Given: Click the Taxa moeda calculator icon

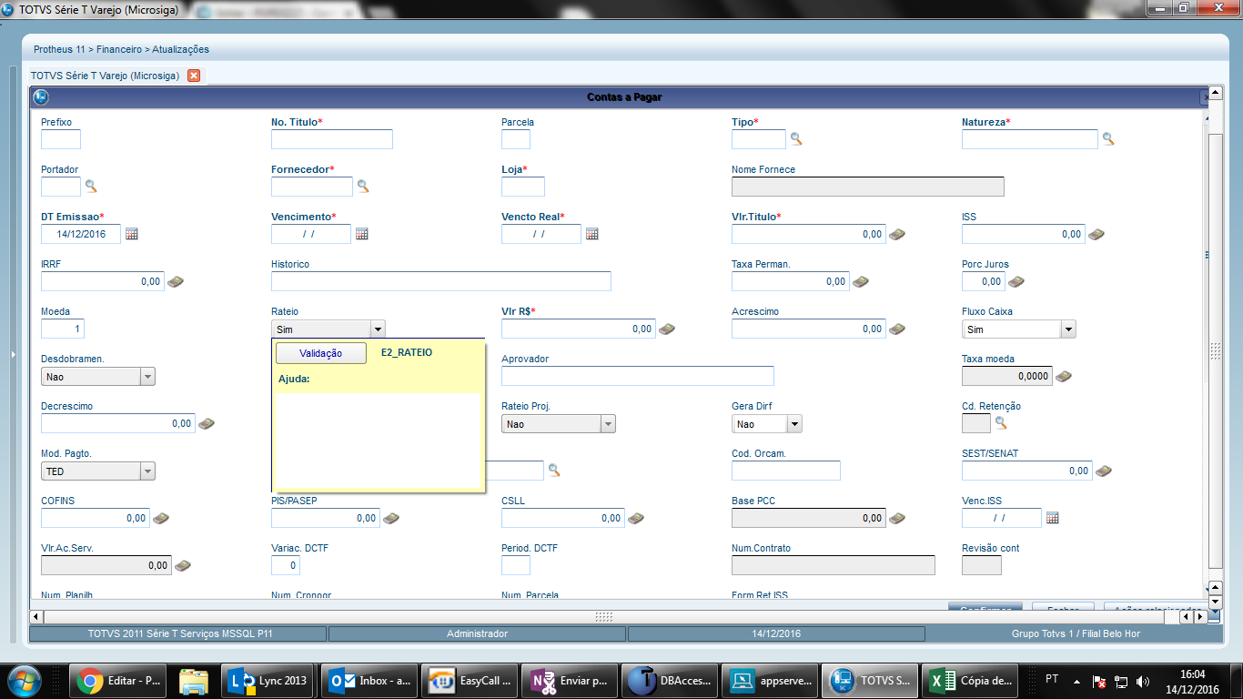Looking at the screenshot, I should [1064, 376].
